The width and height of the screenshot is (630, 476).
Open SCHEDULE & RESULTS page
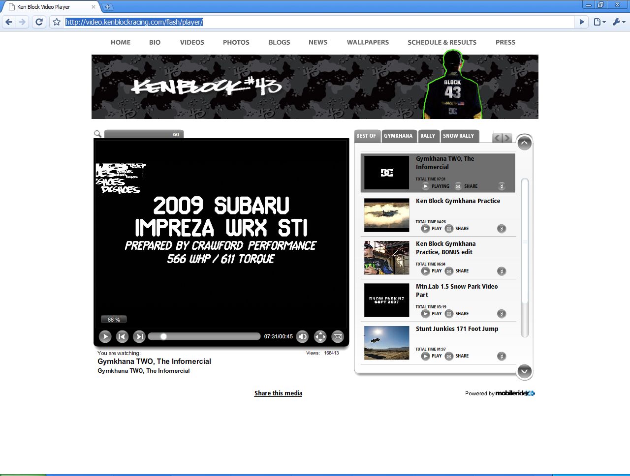click(442, 42)
